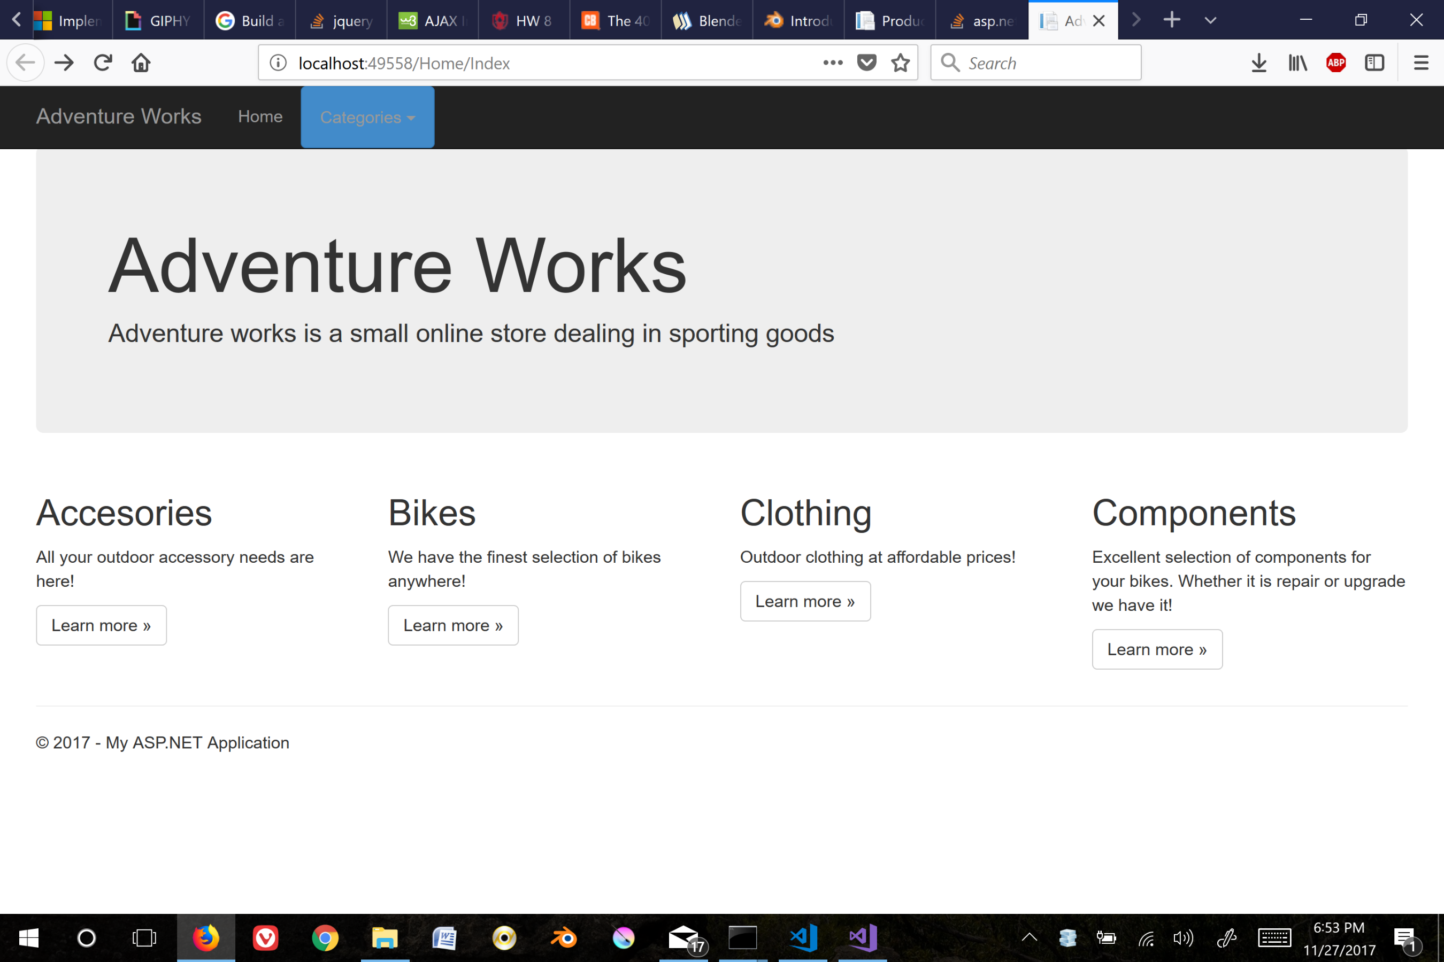
Task: Open the Library icon in the toolbar
Action: coord(1297,62)
